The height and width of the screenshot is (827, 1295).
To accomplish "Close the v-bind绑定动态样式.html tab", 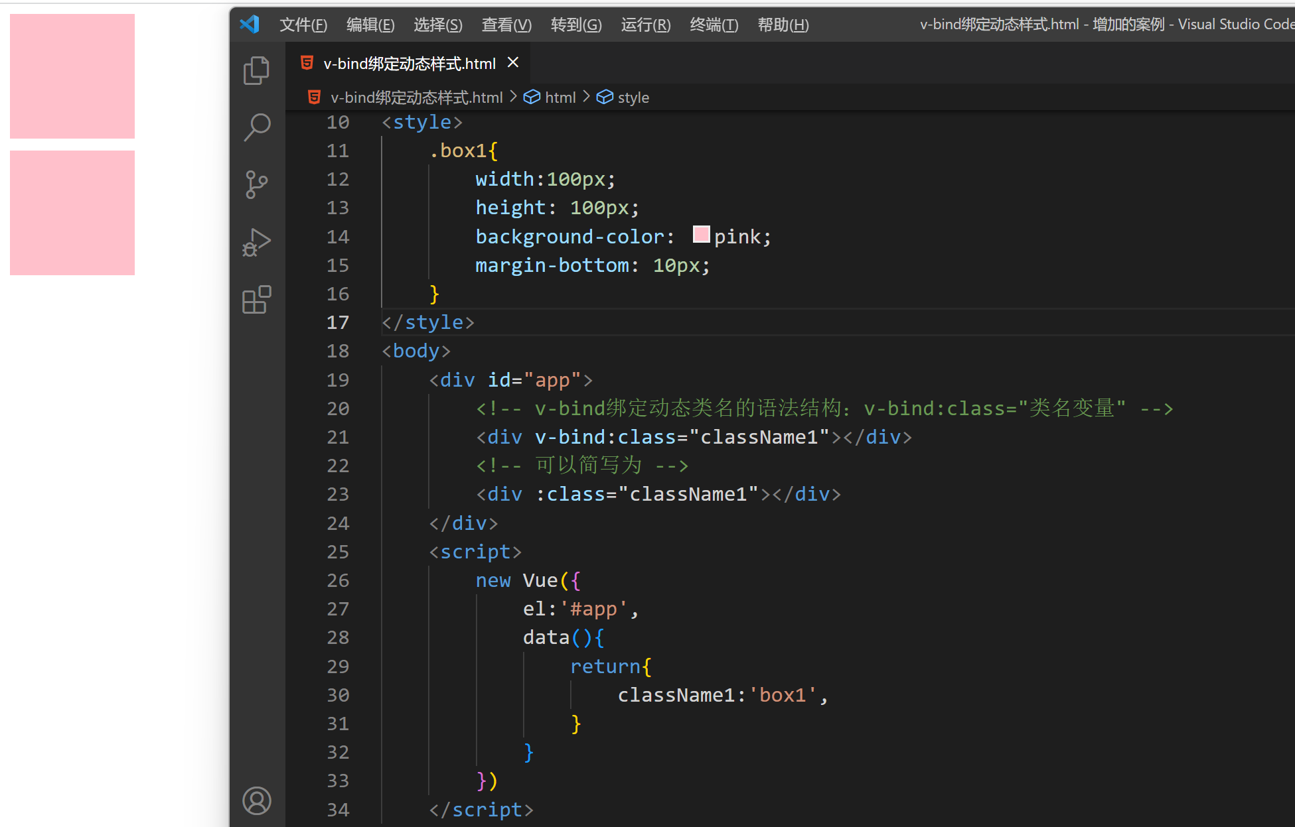I will pyautogui.click(x=512, y=62).
